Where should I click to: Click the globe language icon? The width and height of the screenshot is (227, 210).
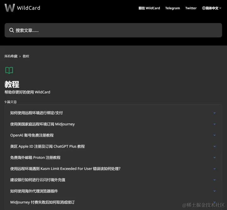(204, 8)
